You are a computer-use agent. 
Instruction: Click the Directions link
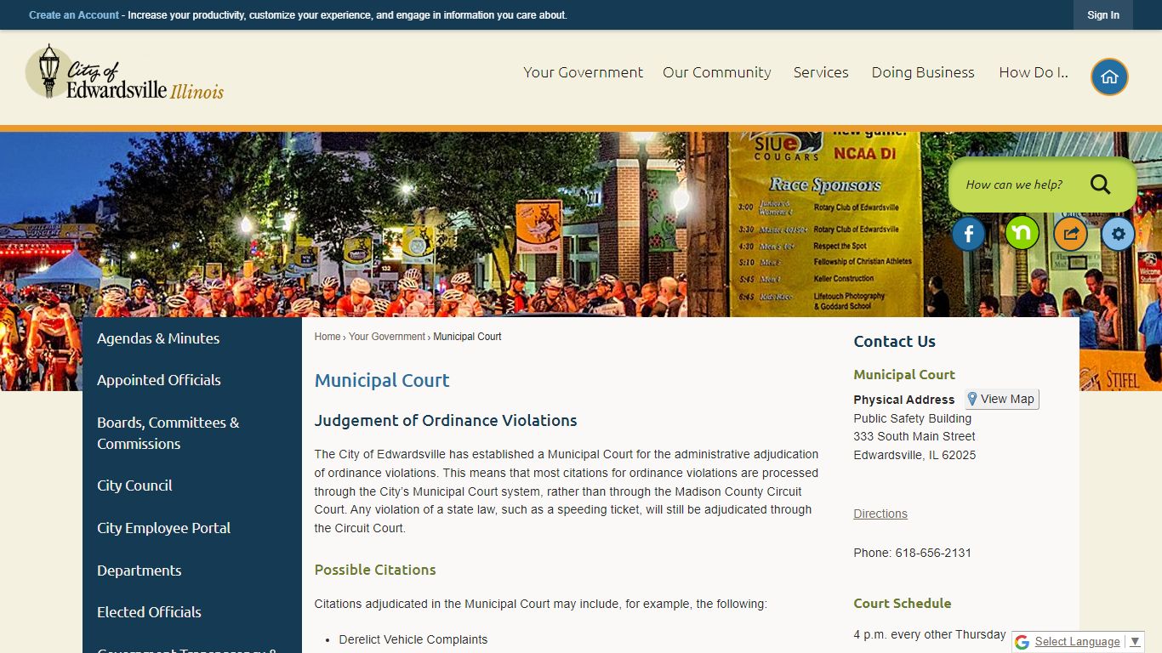point(880,514)
